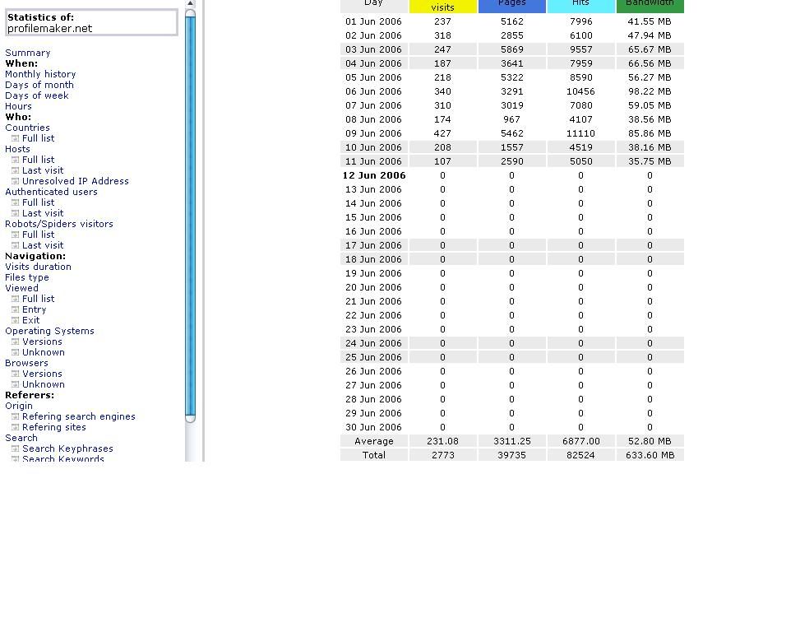Viewport: 800px width, 632px height.
Task: Click the icon beside the Exit link
Action: (16, 321)
